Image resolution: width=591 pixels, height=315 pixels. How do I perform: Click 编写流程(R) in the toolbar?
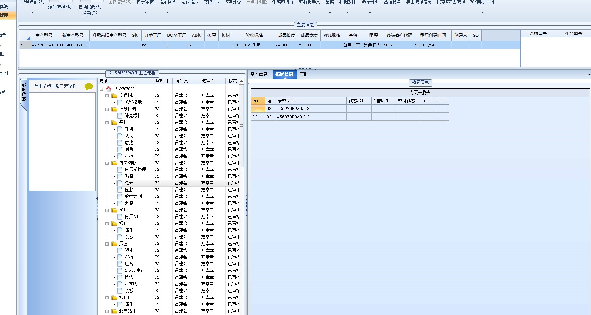(60, 7)
